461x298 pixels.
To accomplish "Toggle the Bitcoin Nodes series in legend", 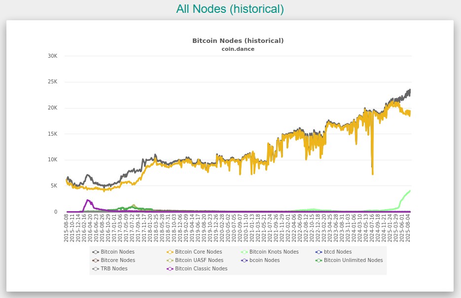I will [113, 252].
